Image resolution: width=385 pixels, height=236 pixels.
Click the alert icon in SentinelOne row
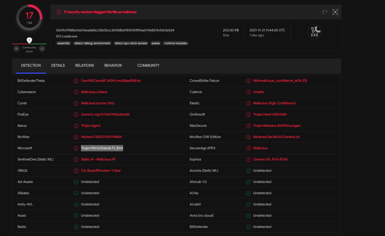tap(76, 159)
